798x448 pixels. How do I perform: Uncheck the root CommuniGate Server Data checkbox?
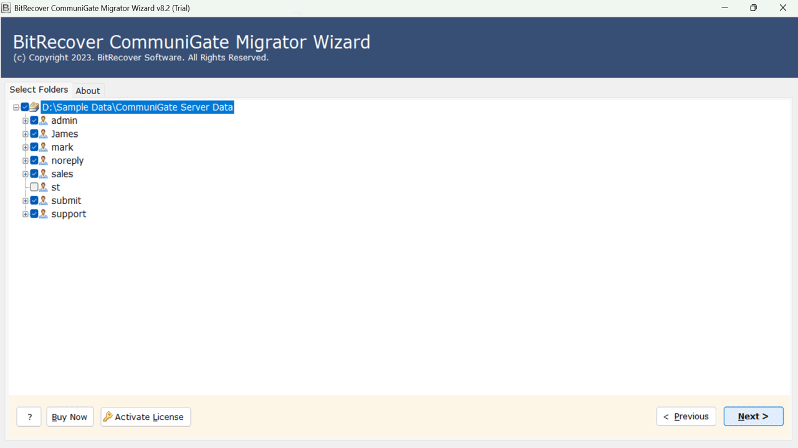[25, 107]
